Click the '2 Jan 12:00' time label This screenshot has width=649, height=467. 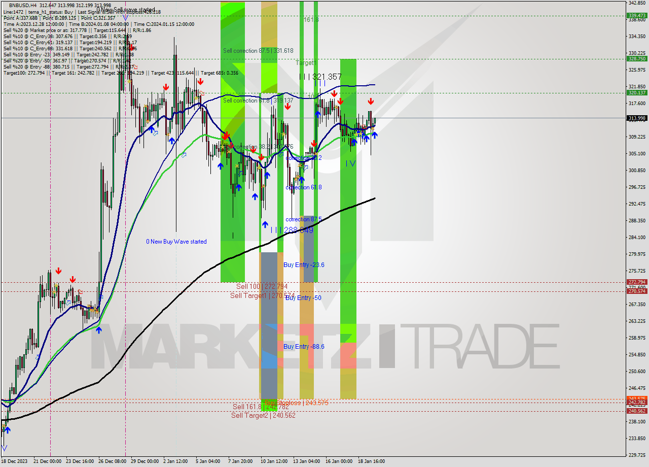(175, 461)
